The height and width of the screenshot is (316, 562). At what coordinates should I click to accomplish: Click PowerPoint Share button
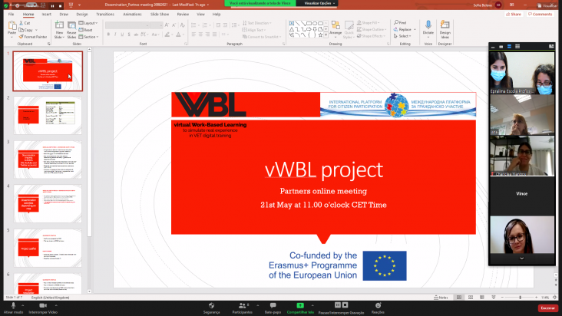(514, 15)
